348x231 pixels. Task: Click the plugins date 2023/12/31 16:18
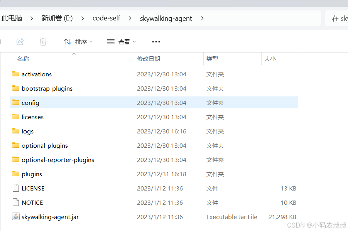[x=162, y=174]
